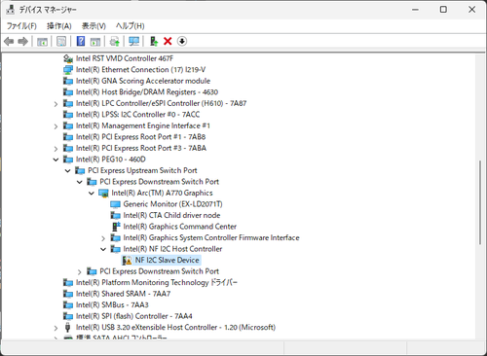Click the red X Uninstall device icon
Image resolution: width=487 pixels, height=356 pixels.
(168, 41)
